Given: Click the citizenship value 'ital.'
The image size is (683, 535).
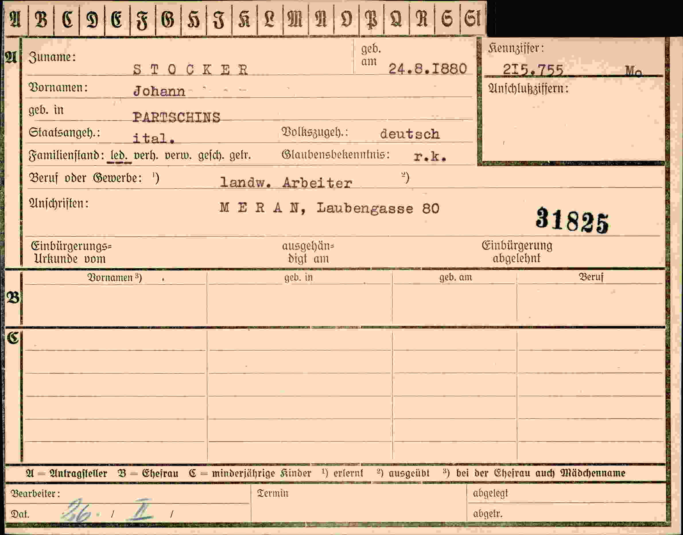Looking at the screenshot, I should coord(154,138).
